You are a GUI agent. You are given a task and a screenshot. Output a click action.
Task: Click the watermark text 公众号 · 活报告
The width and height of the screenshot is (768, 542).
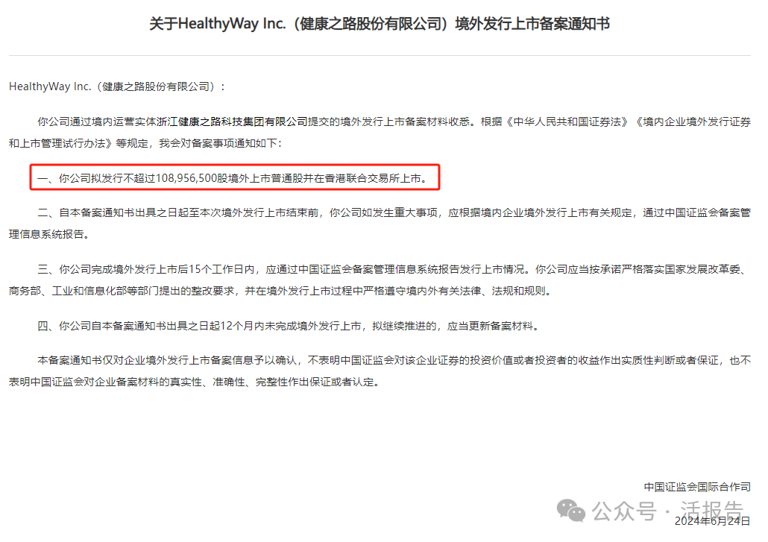click(x=667, y=511)
